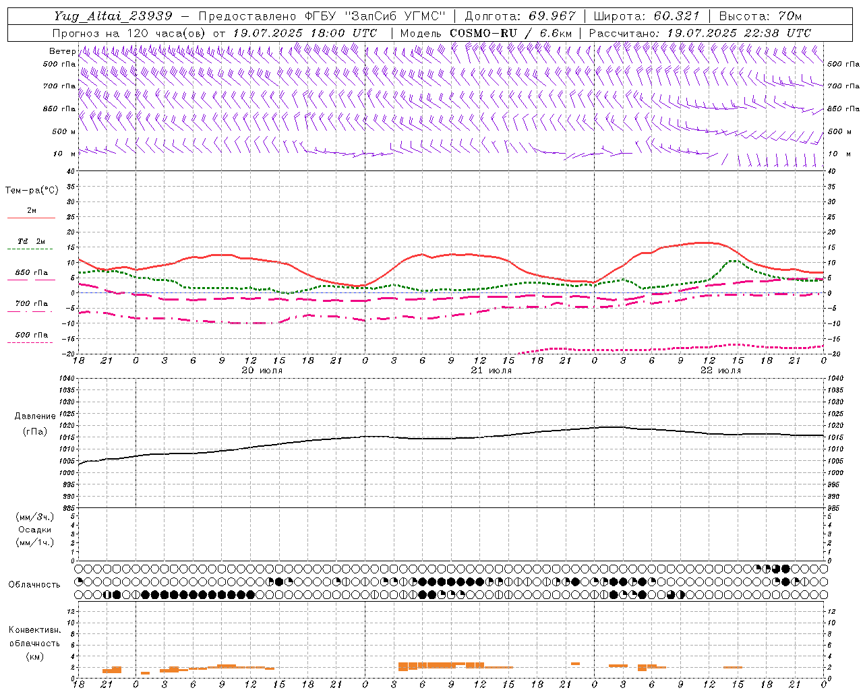Screen dimensions: 863x690
Task: Click the 850 гПа temperature legend entry
Action: 31,273
